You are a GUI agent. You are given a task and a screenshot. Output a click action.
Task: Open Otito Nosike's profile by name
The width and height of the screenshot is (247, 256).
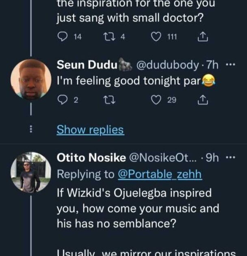pyautogui.click(x=91, y=158)
